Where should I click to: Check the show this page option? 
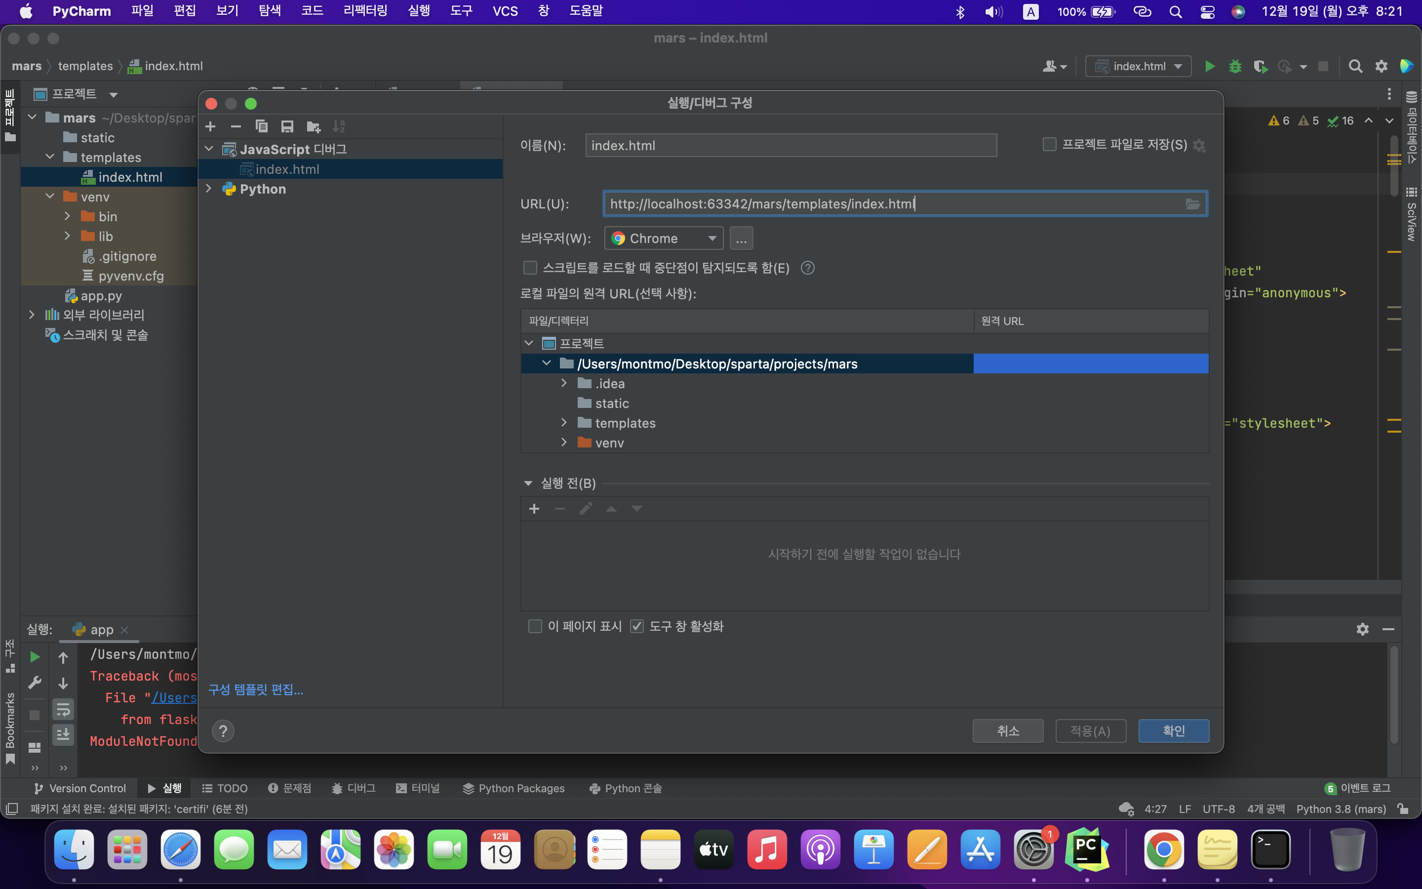click(x=535, y=626)
